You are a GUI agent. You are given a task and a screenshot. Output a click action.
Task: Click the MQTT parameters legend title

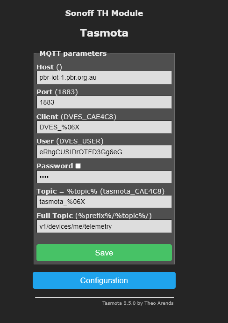coord(73,53)
